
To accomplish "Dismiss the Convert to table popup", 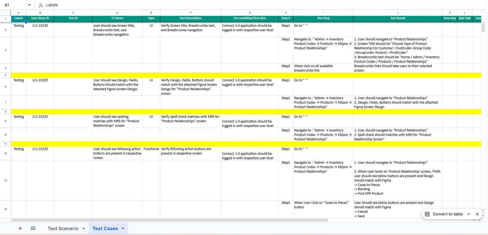I will pyautogui.click(x=477, y=214).
